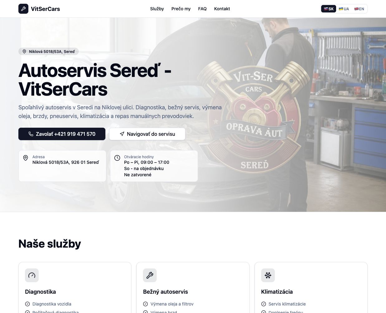Click the Diagnostika gauge icon
The width and height of the screenshot is (386, 313).
coord(32,275)
